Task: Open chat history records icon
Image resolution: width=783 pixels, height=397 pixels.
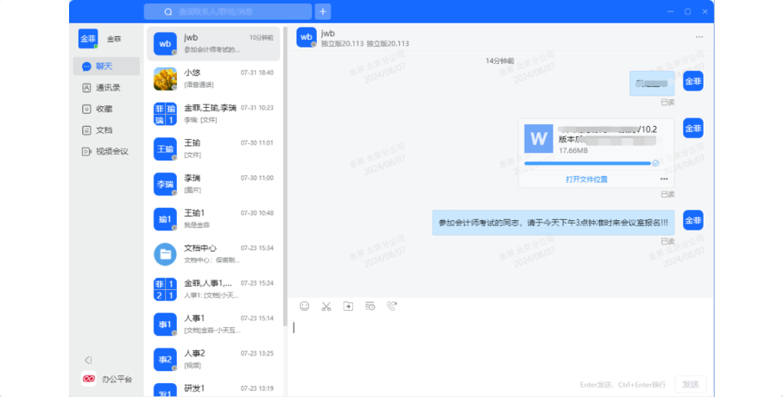Action: click(369, 306)
